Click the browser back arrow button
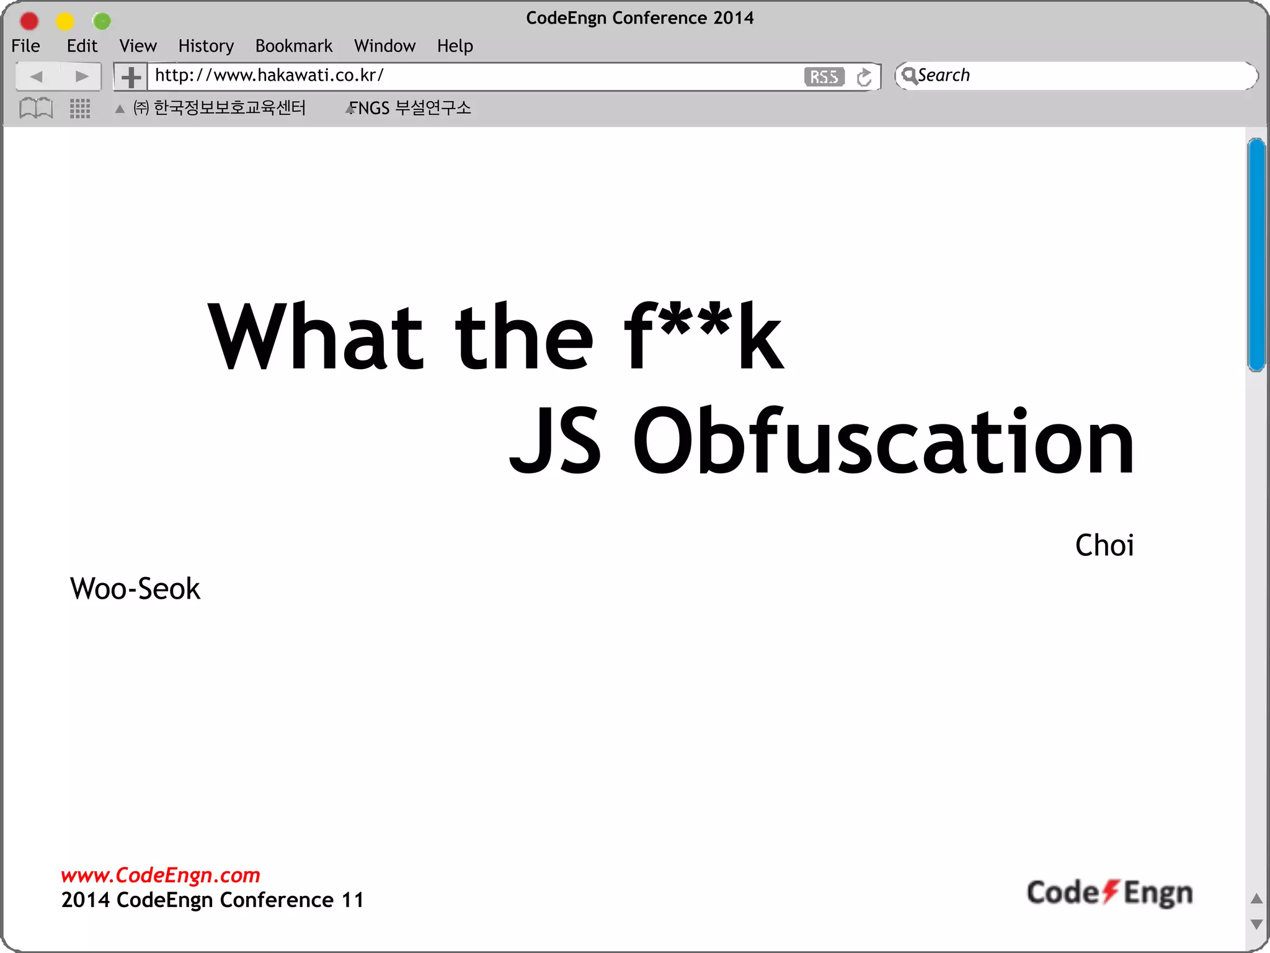 click(37, 76)
